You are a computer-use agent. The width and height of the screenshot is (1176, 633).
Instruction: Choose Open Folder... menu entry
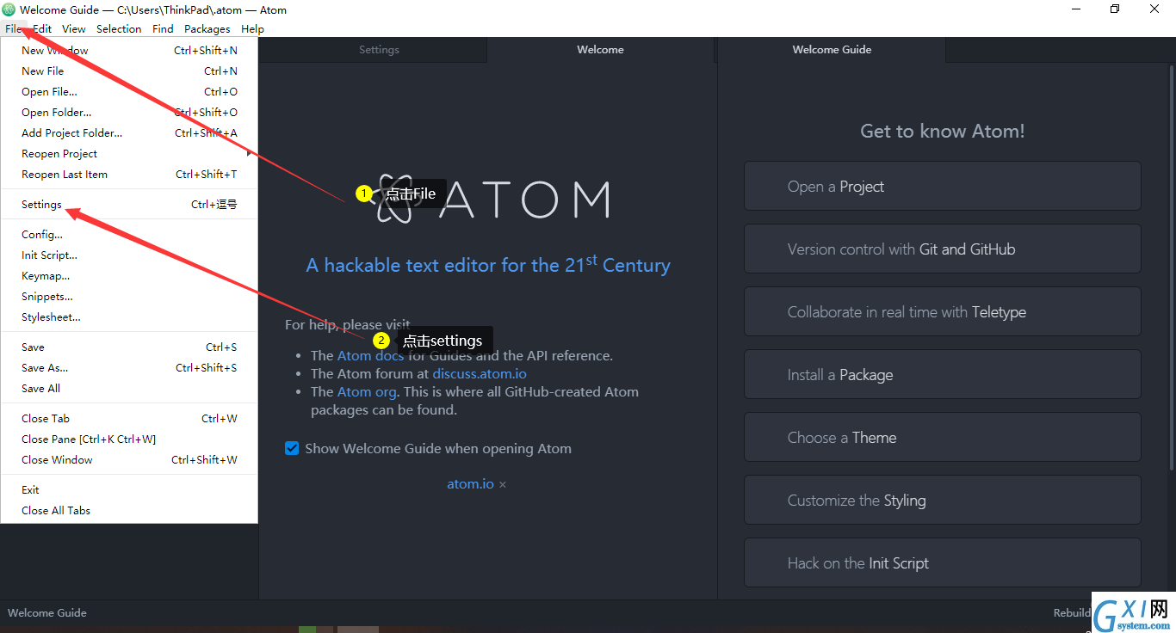click(x=129, y=113)
